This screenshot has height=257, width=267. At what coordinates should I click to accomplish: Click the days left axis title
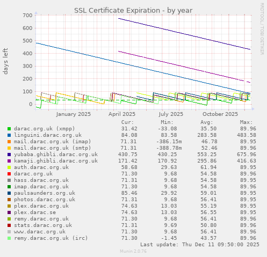point(5,61)
